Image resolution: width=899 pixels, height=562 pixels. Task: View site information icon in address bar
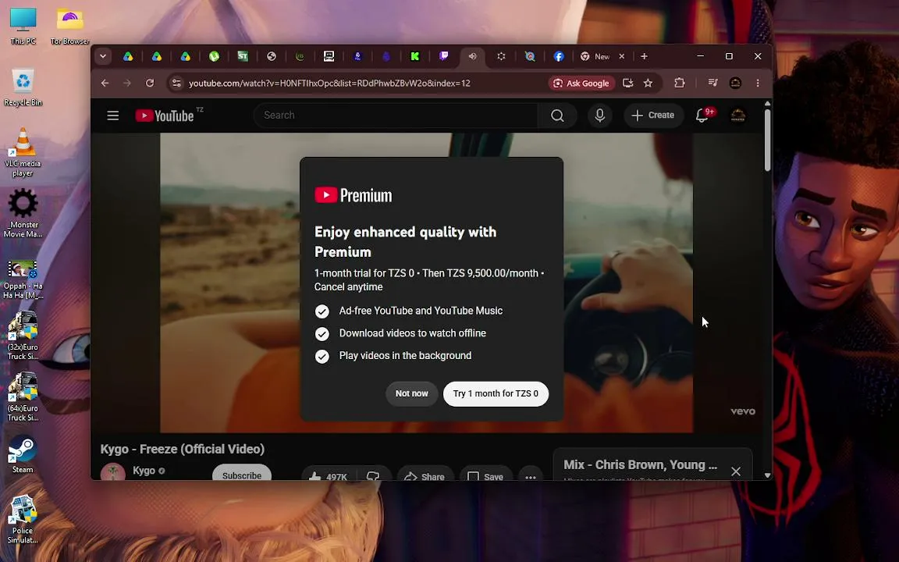pyautogui.click(x=176, y=84)
